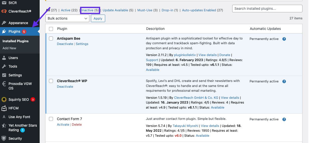Click the CleverReach logo icon in sidebar

coord(4,11)
